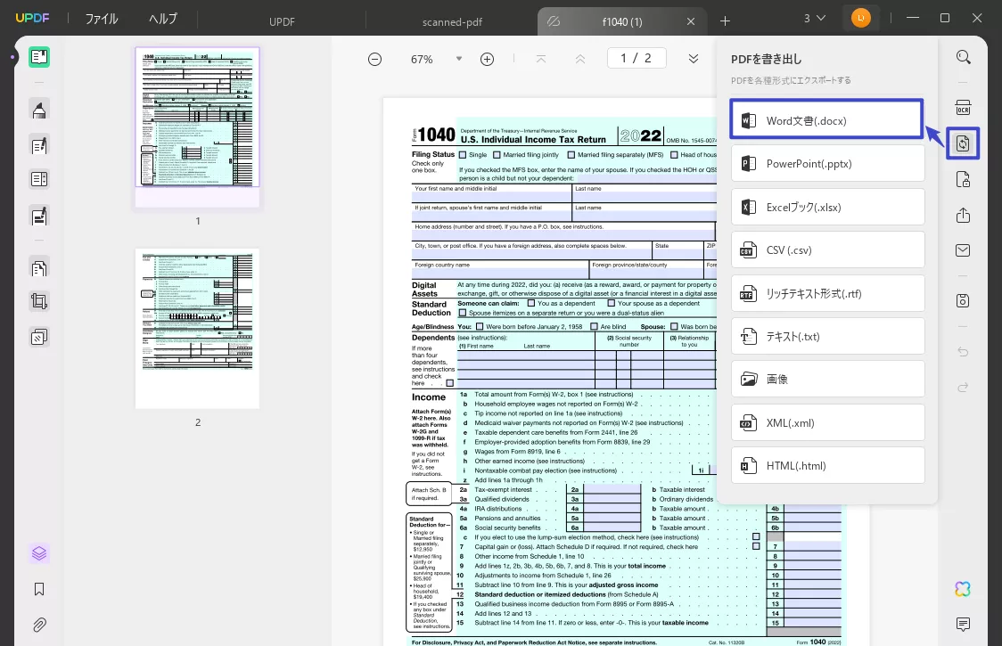Open the Attachments paperclip panel

click(39, 625)
